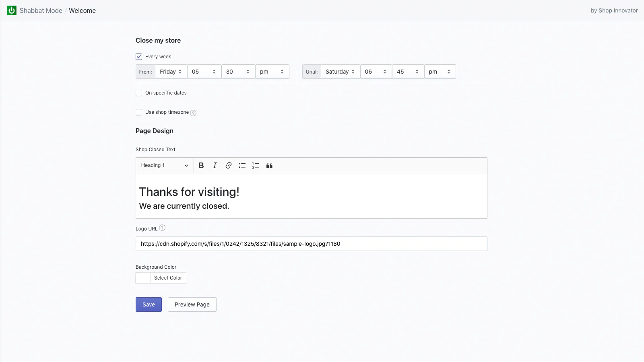Image resolution: width=644 pixels, height=362 pixels.
Task: Click into the Logo URL input field
Action: click(x=311, y=244)
